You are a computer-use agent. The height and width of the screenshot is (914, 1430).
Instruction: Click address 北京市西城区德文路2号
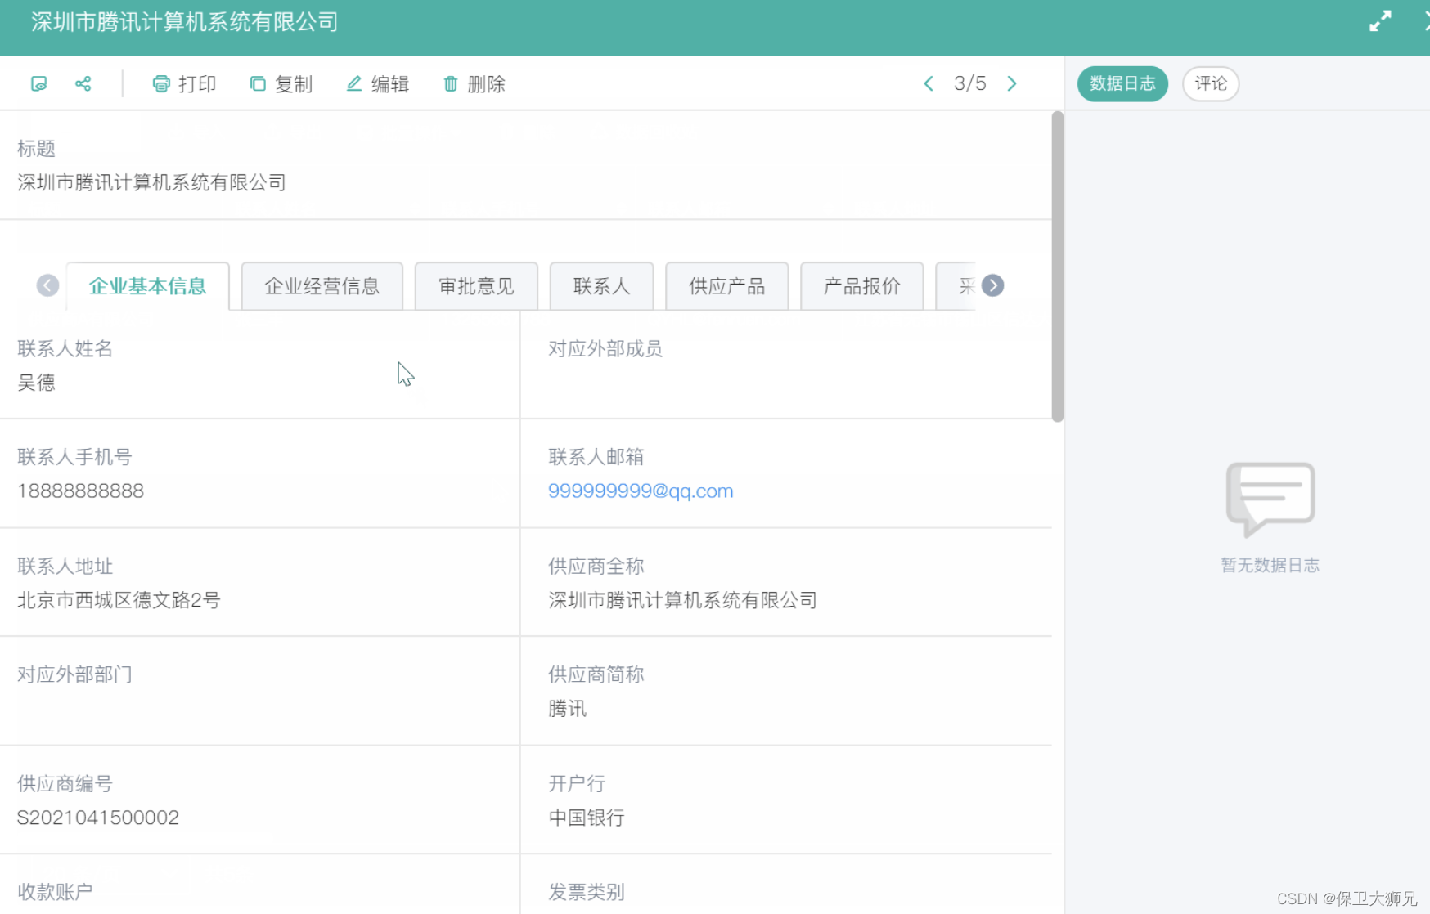tap(119, 600)
